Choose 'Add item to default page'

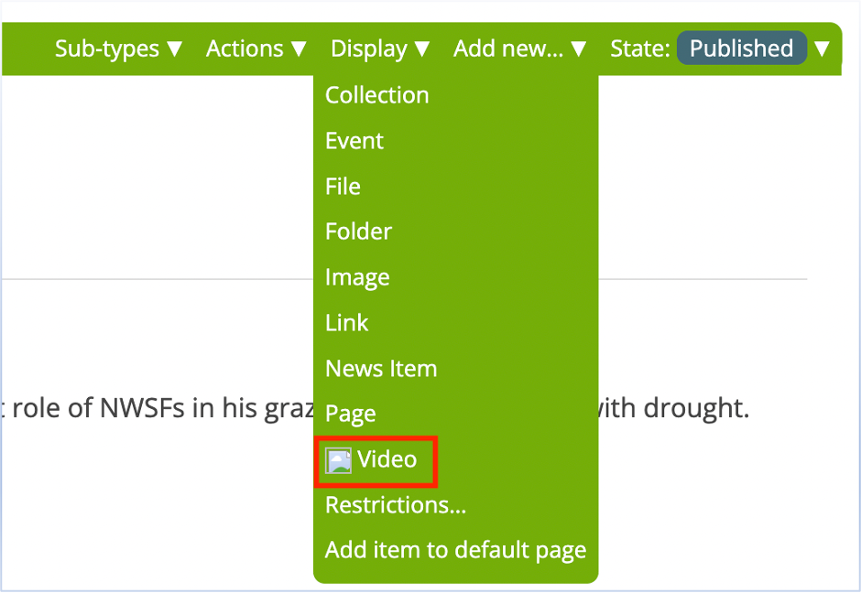coord(455,551)
